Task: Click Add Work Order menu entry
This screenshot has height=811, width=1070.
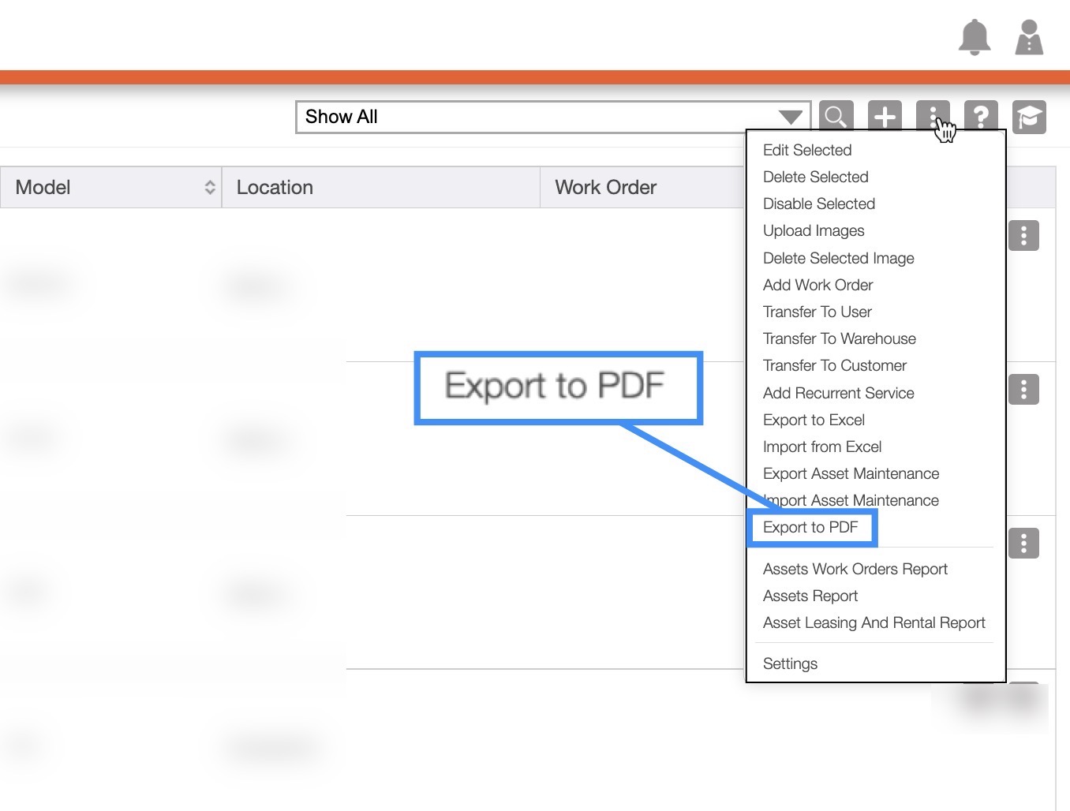Action: (817, 285)
